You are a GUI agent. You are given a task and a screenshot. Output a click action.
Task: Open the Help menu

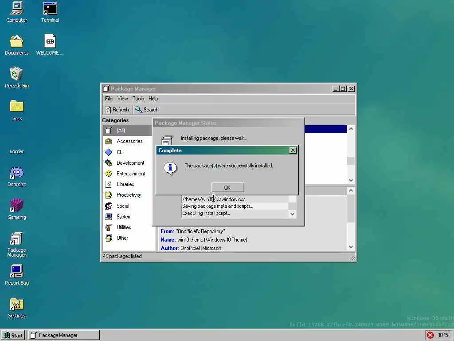click(x=153, y=99)
